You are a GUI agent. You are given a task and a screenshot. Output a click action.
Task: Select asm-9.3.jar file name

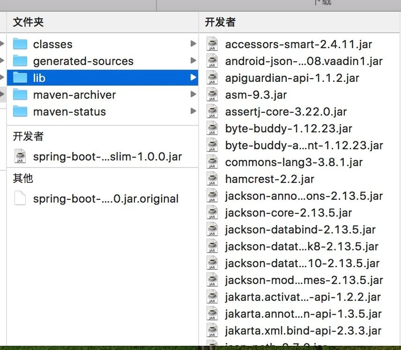256,95
